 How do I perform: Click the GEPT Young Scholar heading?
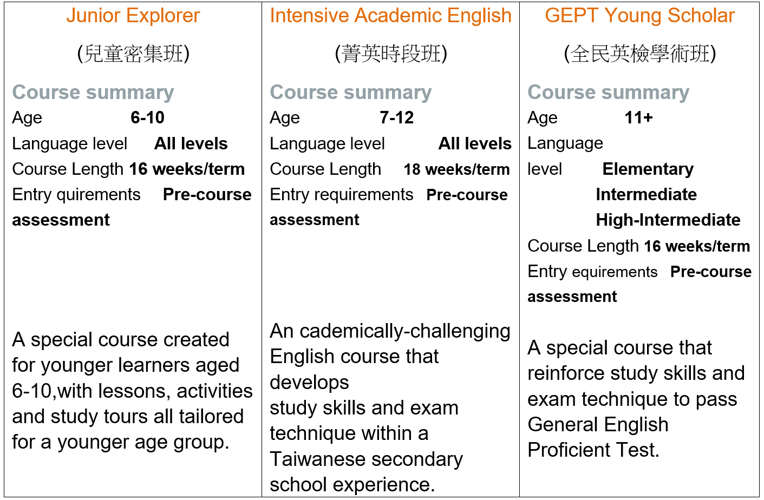click(639, 16)
